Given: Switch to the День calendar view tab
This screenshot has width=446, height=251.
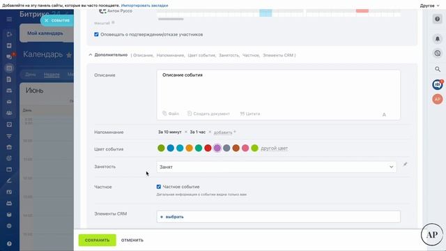Looking at the screenshot, I should [x=31, y=75].
